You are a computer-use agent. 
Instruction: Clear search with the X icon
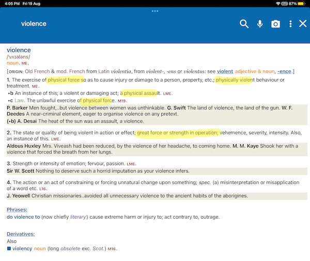[x=303, y=24]
